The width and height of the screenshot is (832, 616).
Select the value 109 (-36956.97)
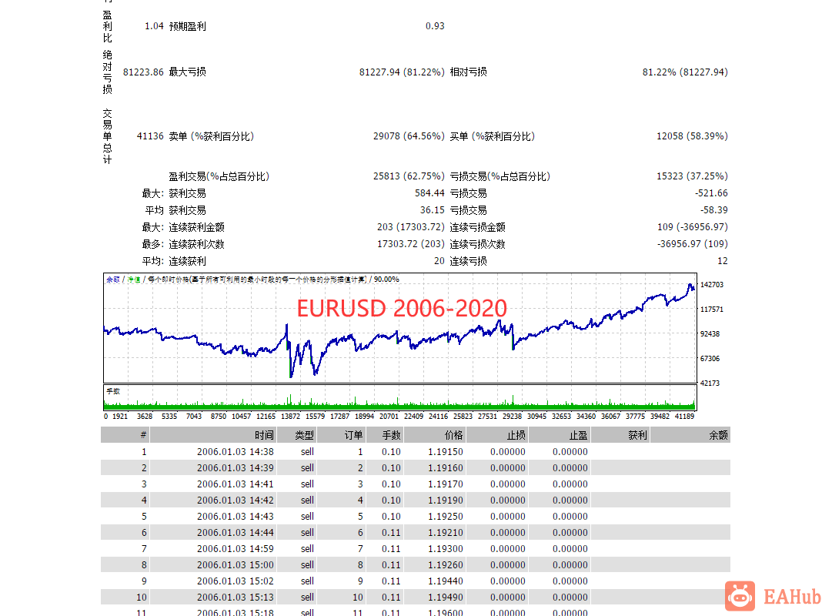click(x=693, y=226)
